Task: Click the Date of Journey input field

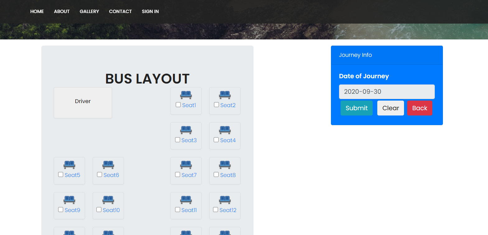Action: [387, 92]
